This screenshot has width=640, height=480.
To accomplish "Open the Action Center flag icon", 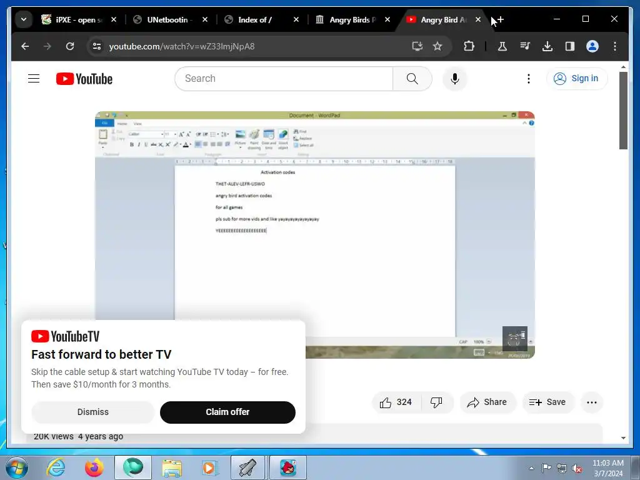I will [x=546, y=468].
